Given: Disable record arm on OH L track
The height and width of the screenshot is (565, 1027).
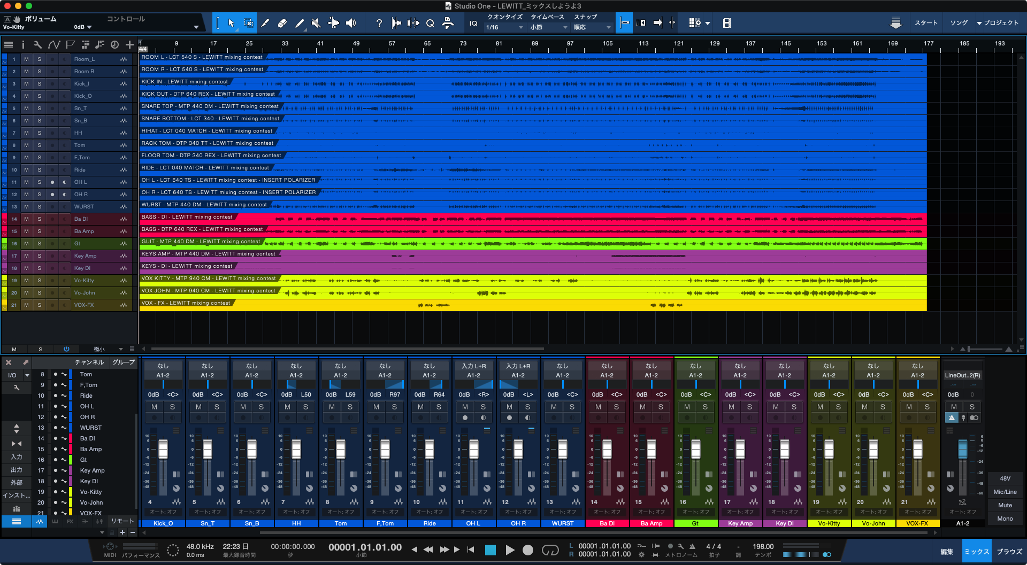Looking at the screenshot, I should [52, 182].
